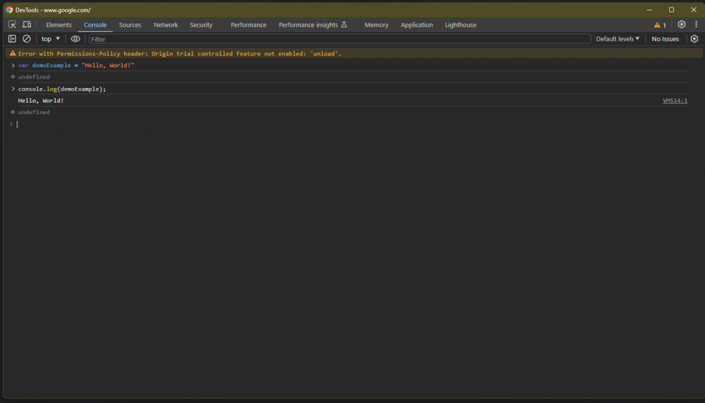Open the three-dot customize DevTools menu
The height and width of the screenshot is (403, 705).
point(696,25)
